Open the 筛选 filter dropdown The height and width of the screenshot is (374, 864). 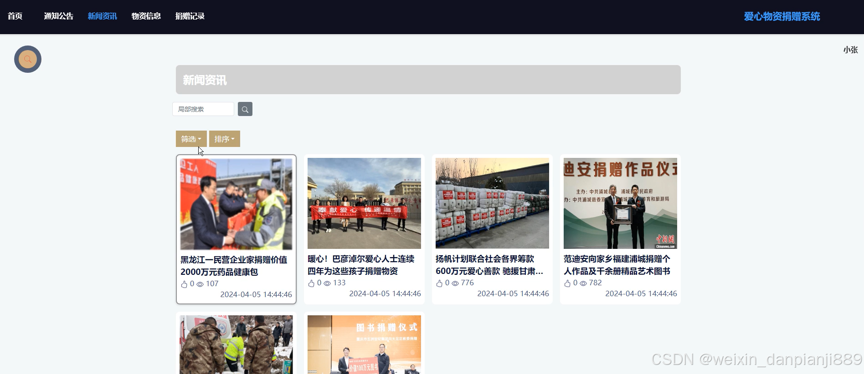[x=191, y=139]
